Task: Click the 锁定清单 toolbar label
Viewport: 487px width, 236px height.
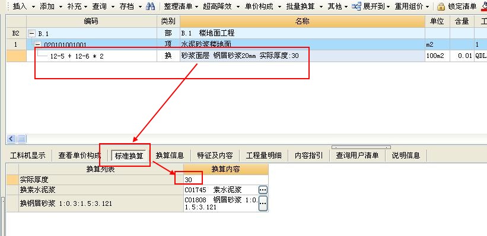Action: point(463,6)
